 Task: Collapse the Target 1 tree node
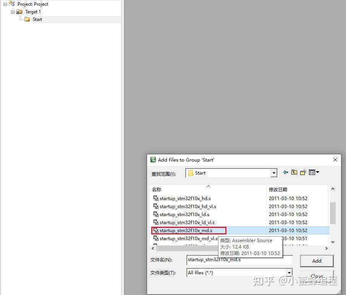13,12
